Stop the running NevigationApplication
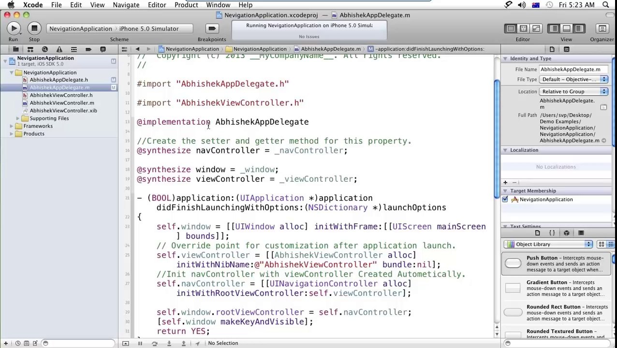The height and width of the screenshot is (348, 617). pos(34,29)
